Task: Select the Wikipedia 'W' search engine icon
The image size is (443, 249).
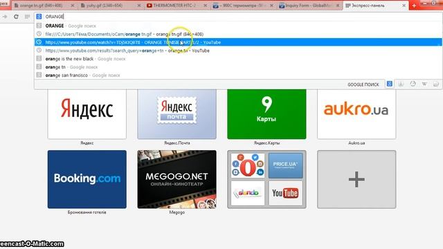Action: point(424,84)
